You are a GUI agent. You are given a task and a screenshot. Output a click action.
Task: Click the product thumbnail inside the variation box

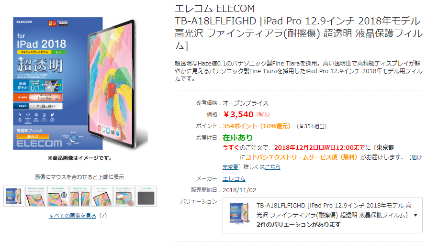click(239, 213)
